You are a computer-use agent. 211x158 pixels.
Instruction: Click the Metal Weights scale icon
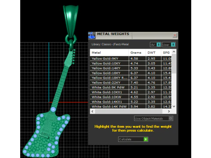tap(92, 36)
